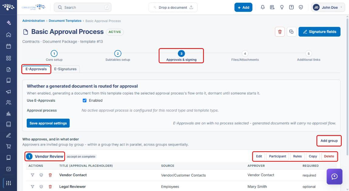
Task: Switch to the E-Approvals tab
Action: [x=36, y=69]
